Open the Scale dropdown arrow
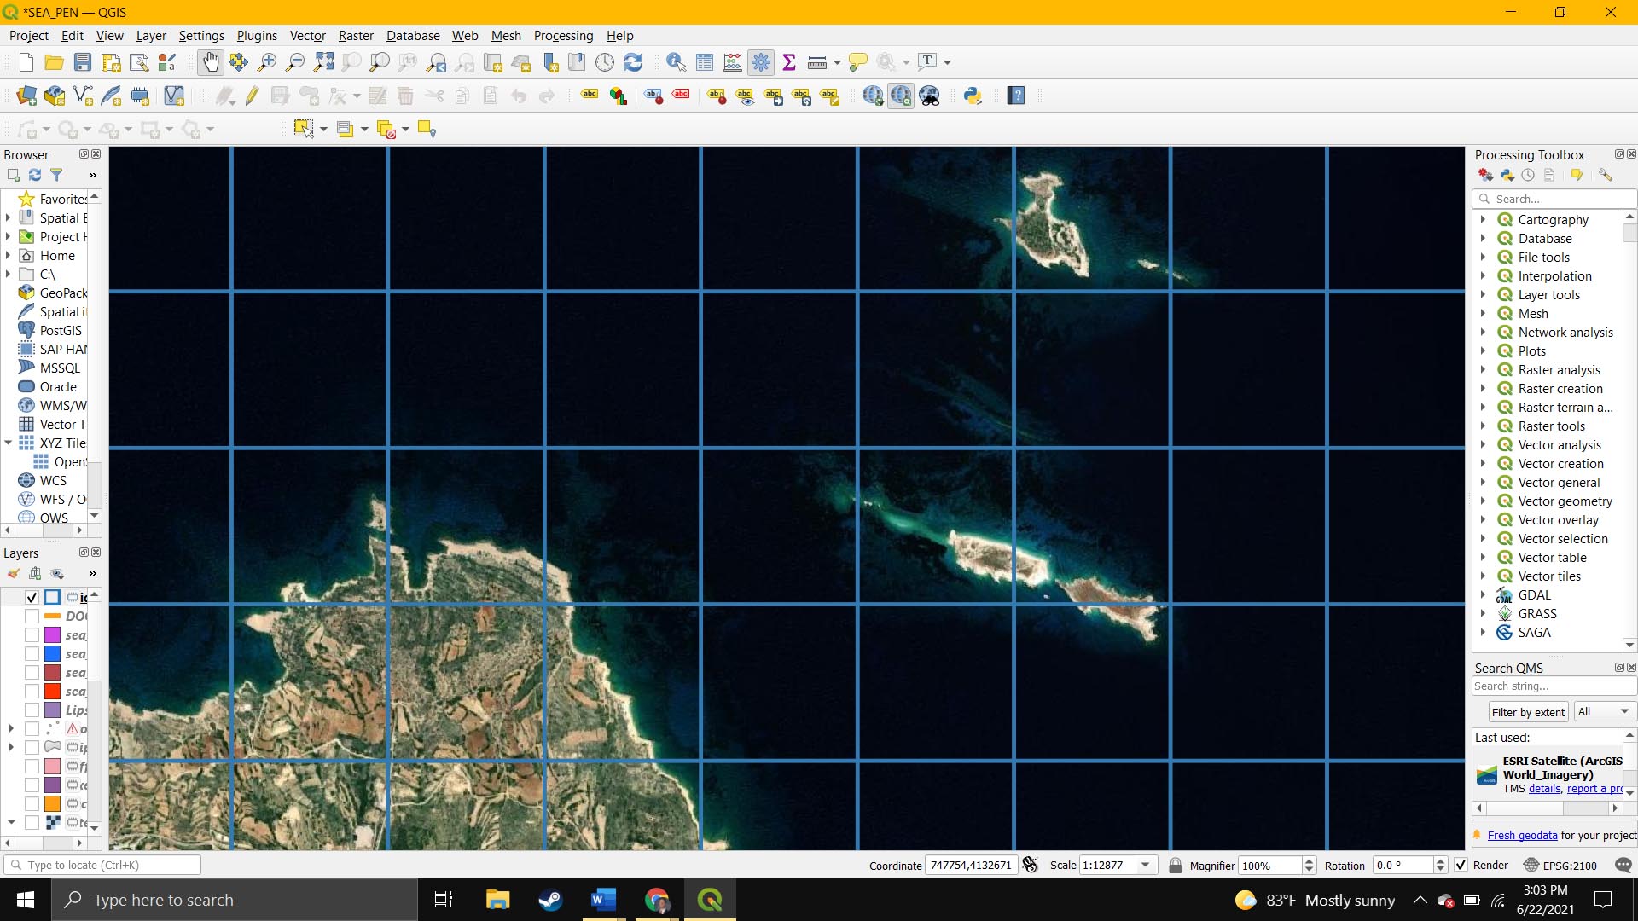 [1145, 865]
